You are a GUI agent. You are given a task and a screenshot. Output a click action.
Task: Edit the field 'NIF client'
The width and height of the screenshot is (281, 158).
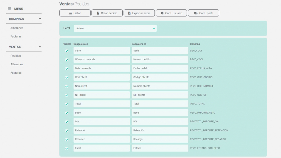(x=102, y=95)
